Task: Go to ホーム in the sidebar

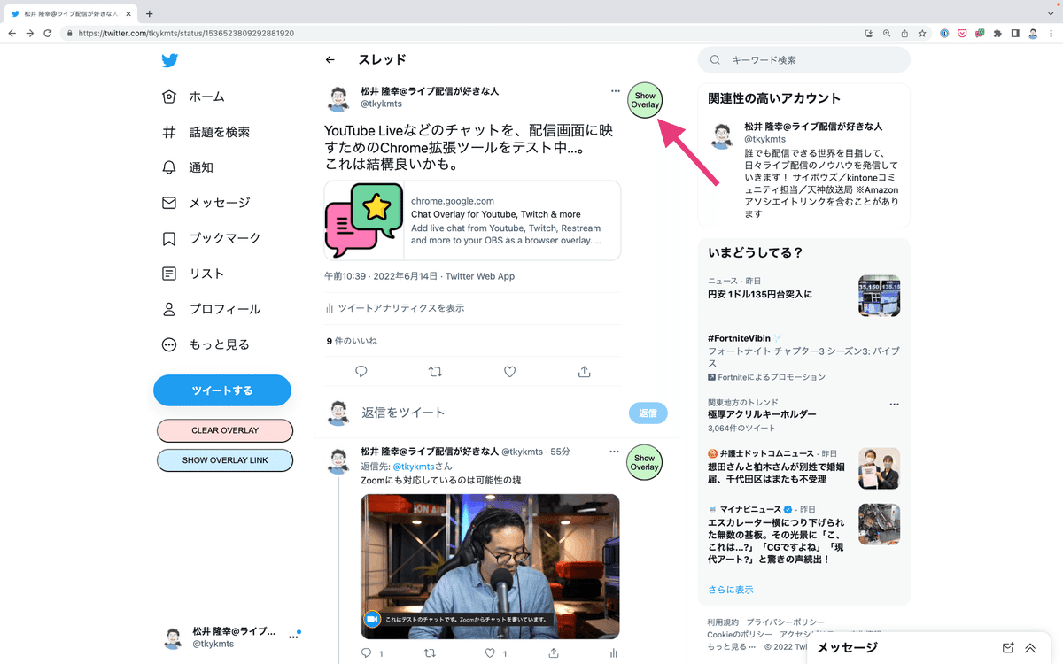Action: (x=194, y=97)
